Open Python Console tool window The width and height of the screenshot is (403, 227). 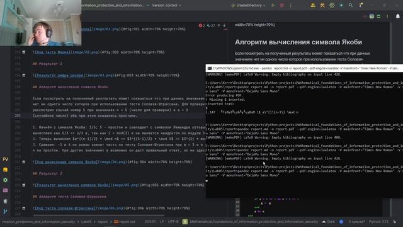[5, 159]
